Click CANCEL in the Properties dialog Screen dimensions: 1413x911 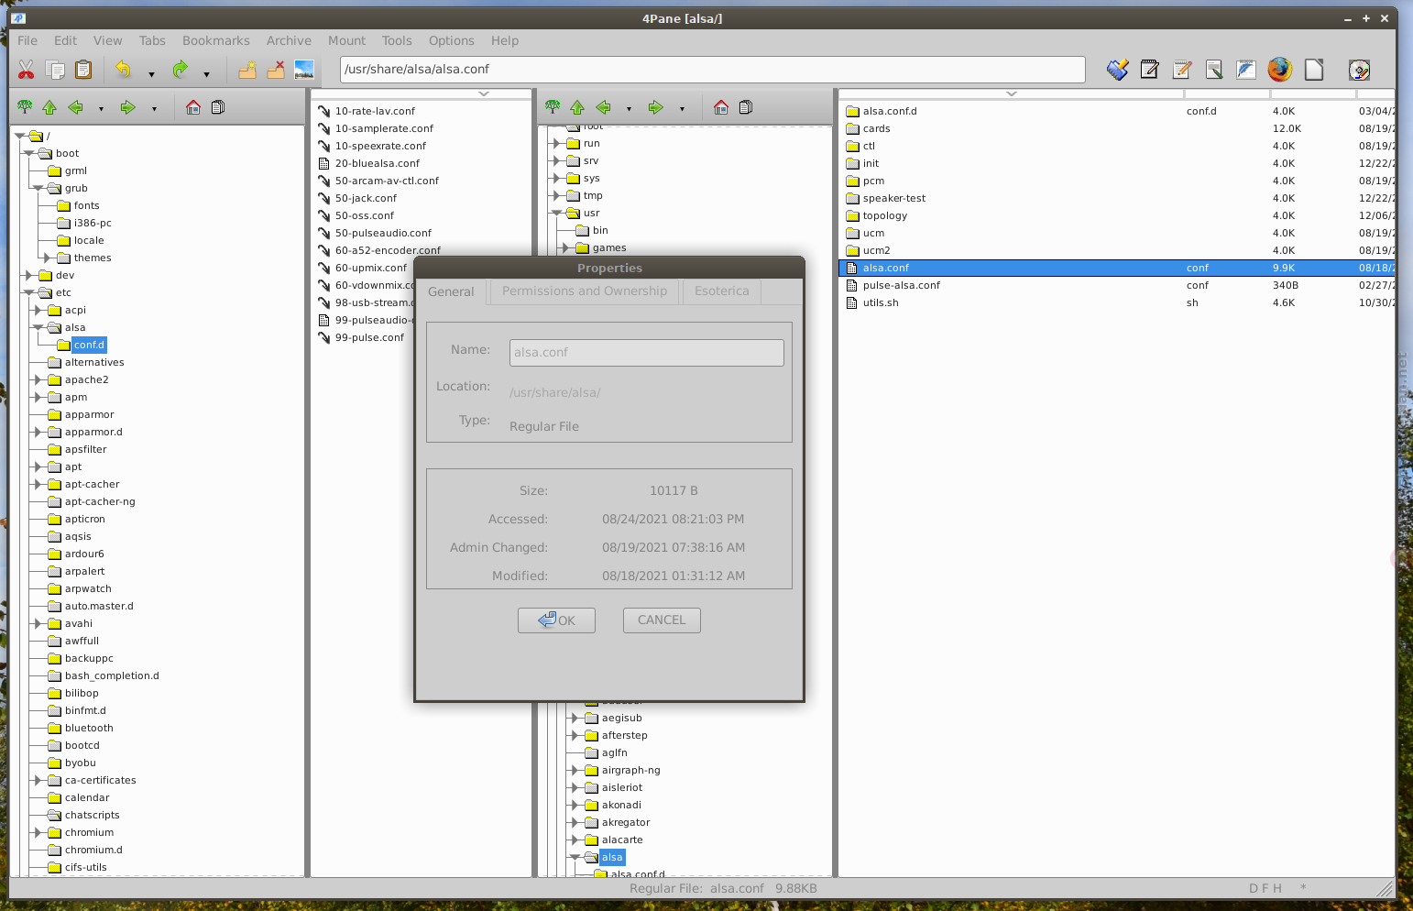[x=662, y=620]
